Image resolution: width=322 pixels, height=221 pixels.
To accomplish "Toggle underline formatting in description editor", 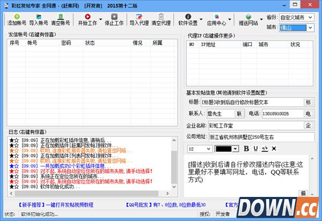I will [x=255, y=149].
